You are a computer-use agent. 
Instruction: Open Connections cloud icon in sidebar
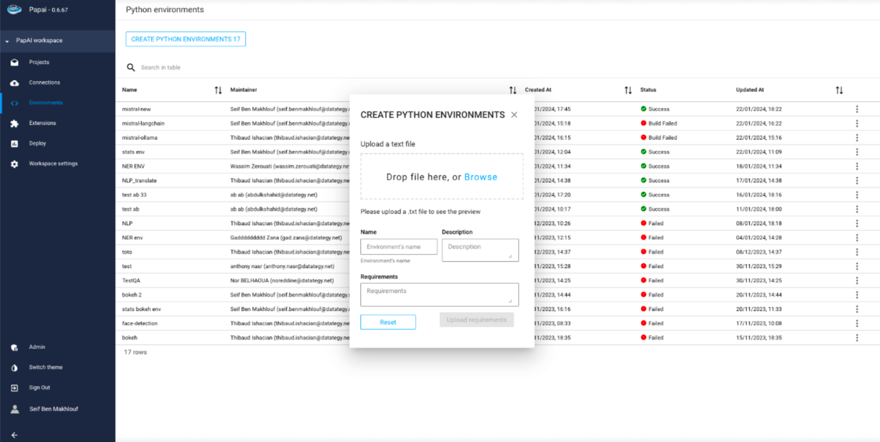[15, 83]
